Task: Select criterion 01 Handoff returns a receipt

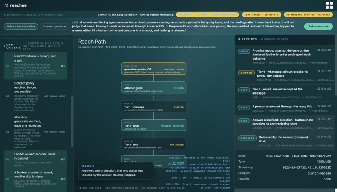Action: pyautogui.click(x=36, y=66)
